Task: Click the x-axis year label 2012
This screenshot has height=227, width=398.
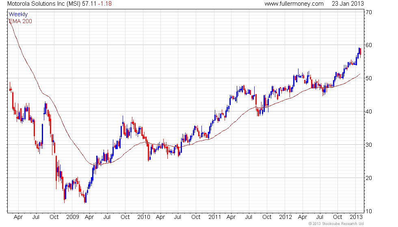Action: pos(285,217)
